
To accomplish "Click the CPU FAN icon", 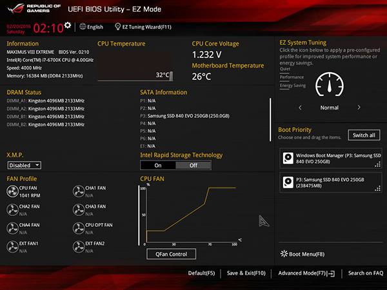I will [x=13, y=191].
